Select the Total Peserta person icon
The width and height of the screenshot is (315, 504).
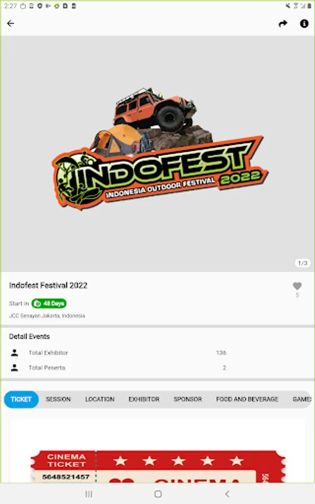pyautogui.click(x=15, y=368)
